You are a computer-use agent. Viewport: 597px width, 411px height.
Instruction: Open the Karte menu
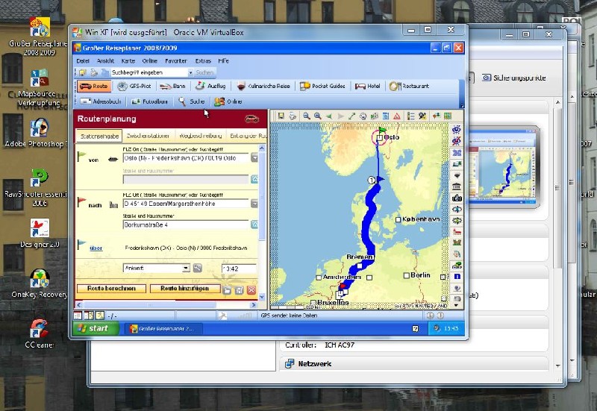click(128, 60)
